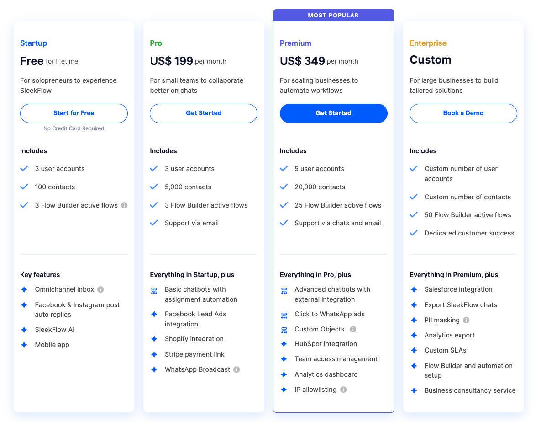Click sparkle icon beside Salesforce integration
Image resolution: width=536 pixels, height=422 pixels.
[x=414, y=289]
